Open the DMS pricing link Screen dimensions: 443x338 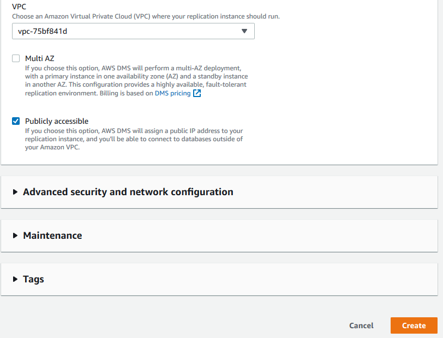click(172, 93)
